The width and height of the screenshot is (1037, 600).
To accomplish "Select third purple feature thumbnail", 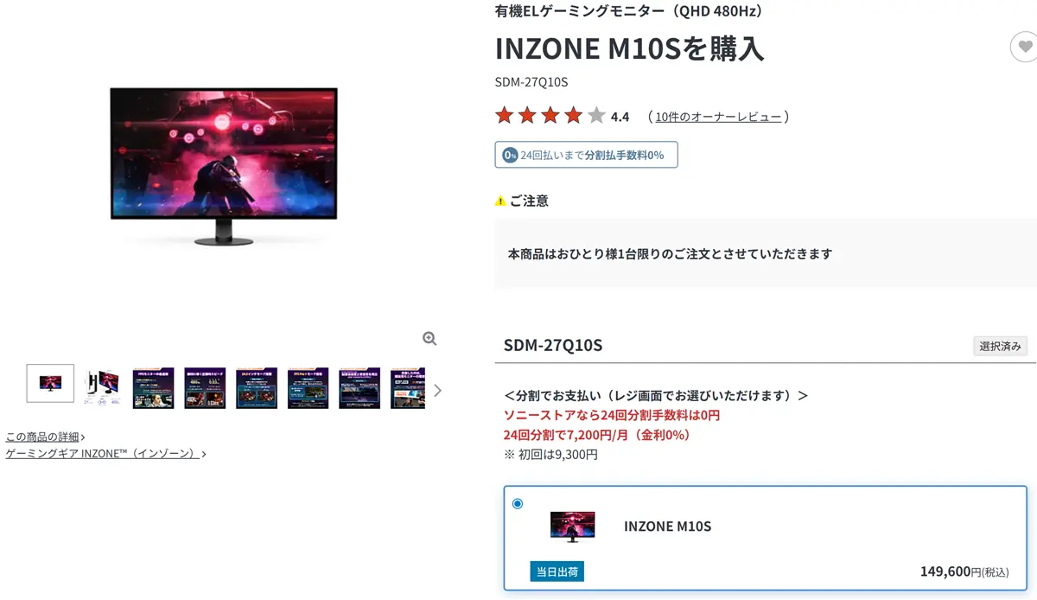I will tap(153, 388).
